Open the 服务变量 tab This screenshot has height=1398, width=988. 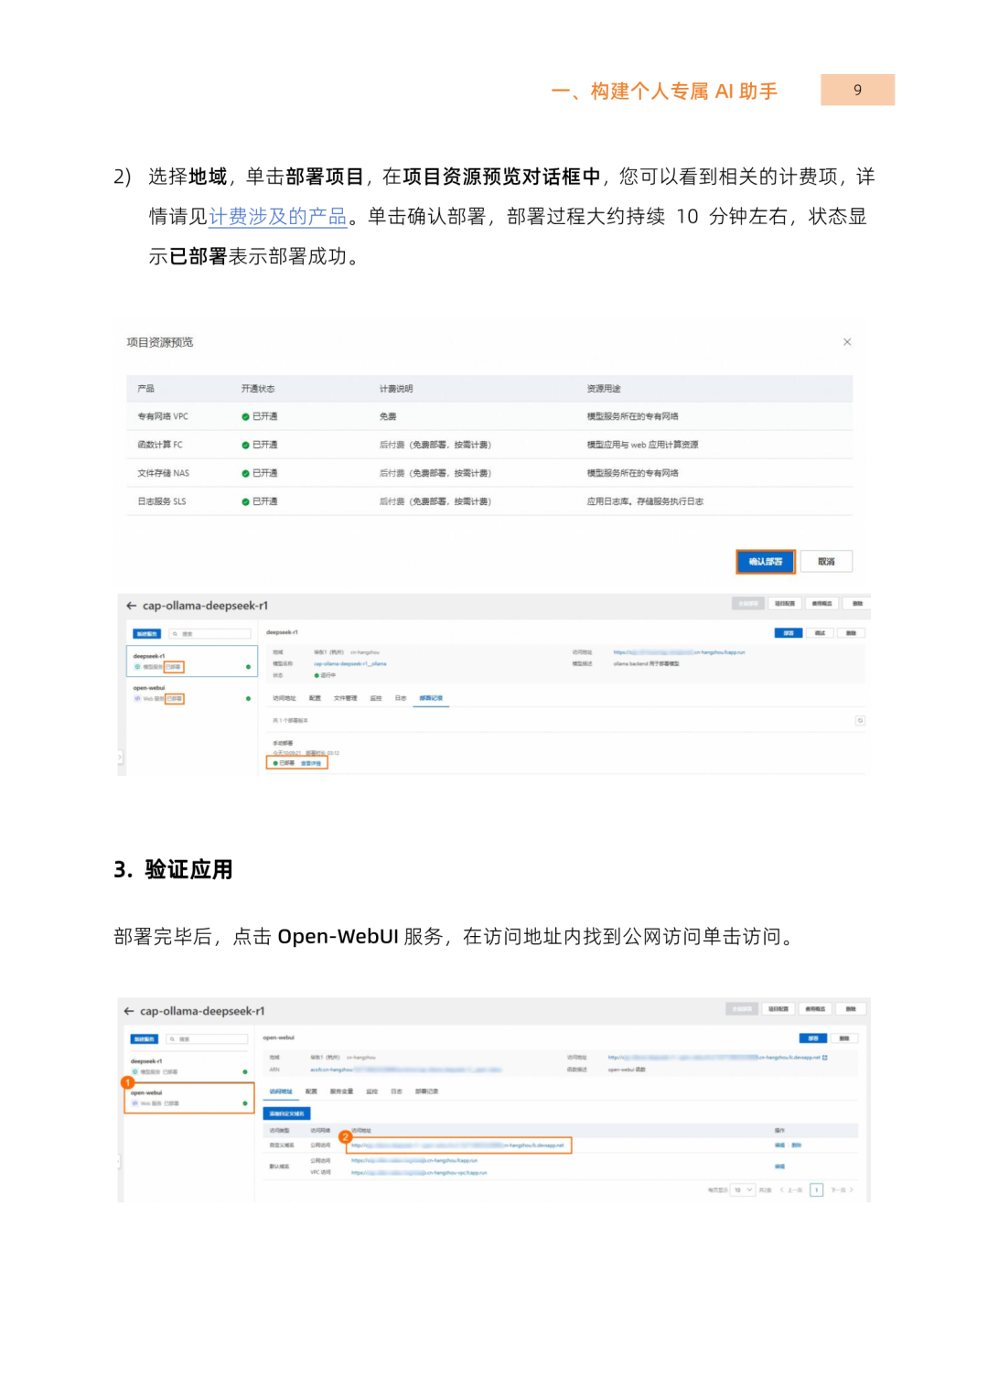tap(341, 1092)
